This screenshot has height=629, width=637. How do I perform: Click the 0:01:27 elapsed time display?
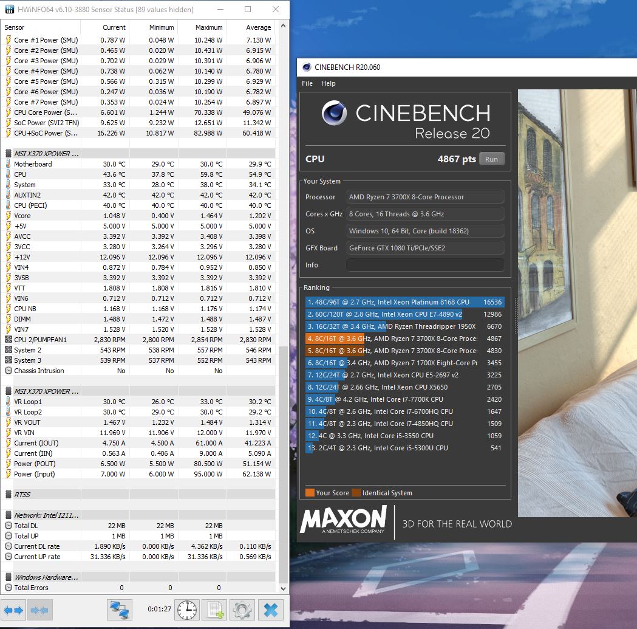coord(159,609)
